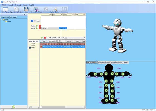Collapse the Layer tree node
Viewport: 156px width, 111px height.
click(x=2, y=20)
